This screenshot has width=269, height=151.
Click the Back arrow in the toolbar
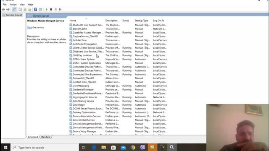point(3,9)
